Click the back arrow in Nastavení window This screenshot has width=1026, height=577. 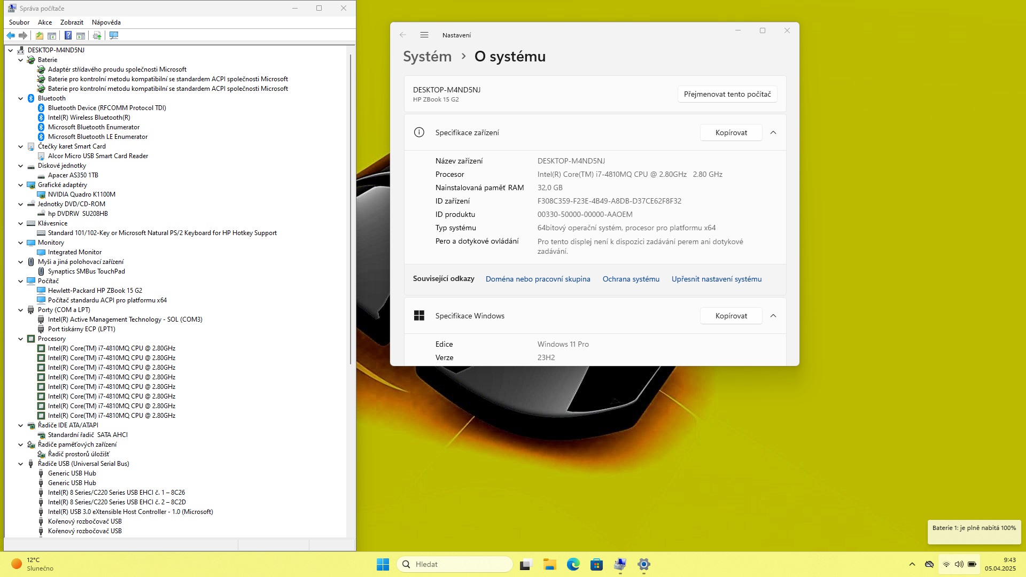click(x=403, y=35)
